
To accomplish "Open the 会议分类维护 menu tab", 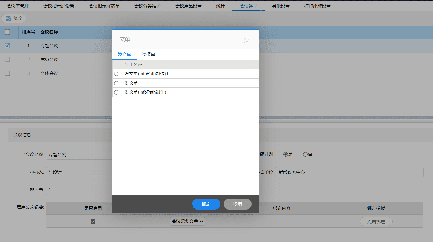I will point(147,6).
